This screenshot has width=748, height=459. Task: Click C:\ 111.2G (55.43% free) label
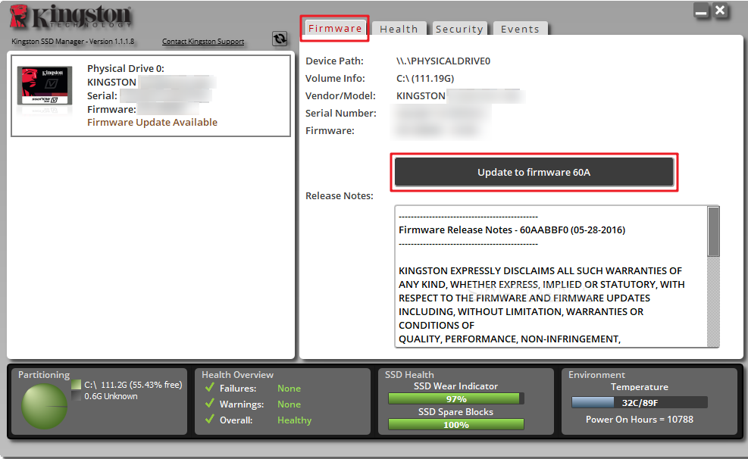pyautogui.click(x=133, y=385)
